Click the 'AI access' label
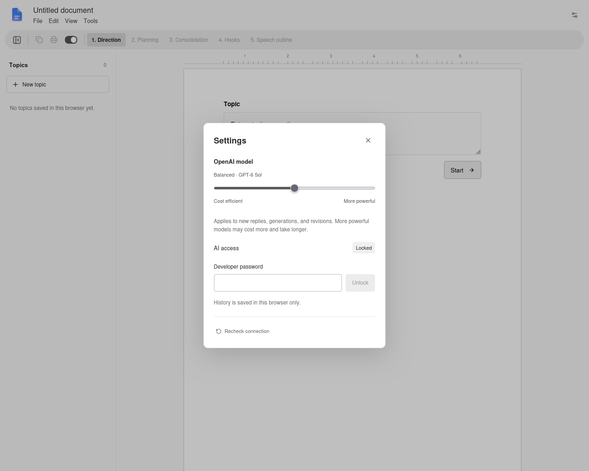This screenshot has width=589, height=471. point(226,248)
